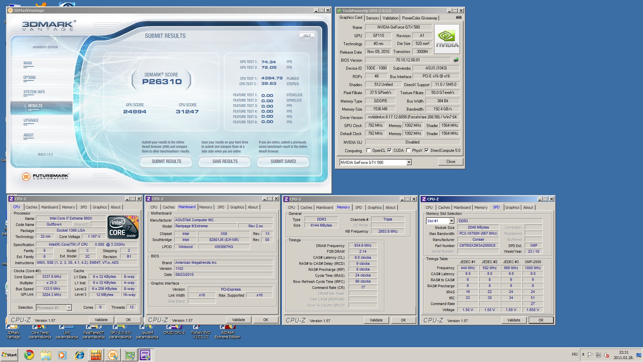This screenshot has width=643, height=362.
Task: Open OPTIONS in the 3DMark Vantage sidebar
Action: (x=29, y=77)
